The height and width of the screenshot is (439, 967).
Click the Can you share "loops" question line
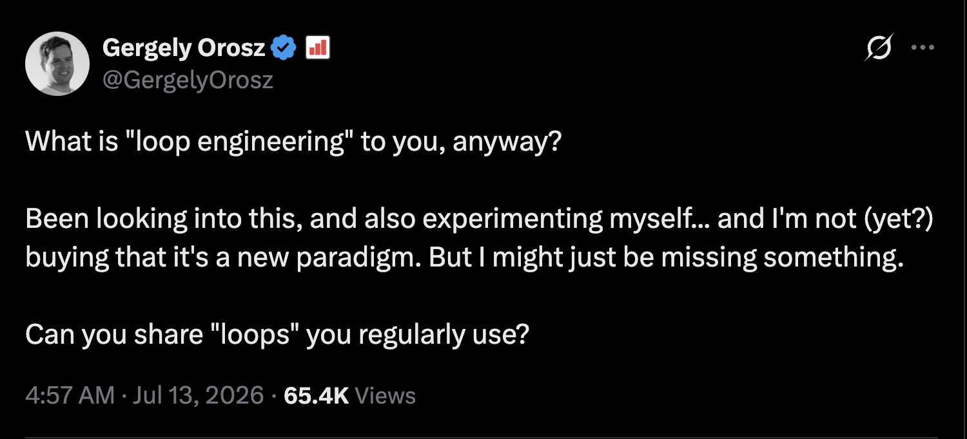point(277,335)
